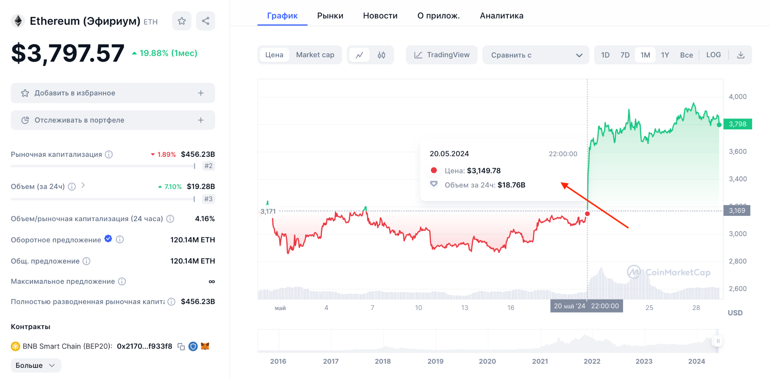Click the 3,798 current price label
Viewport: 770px width, 378px height.
coord(737,124)
